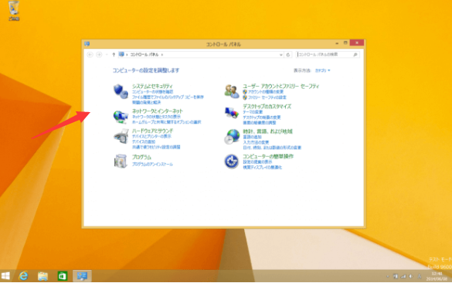This screenshot has height=283, width=452.
Task: Click the Refresh button beside the address bar
Action: coord(288,55)
